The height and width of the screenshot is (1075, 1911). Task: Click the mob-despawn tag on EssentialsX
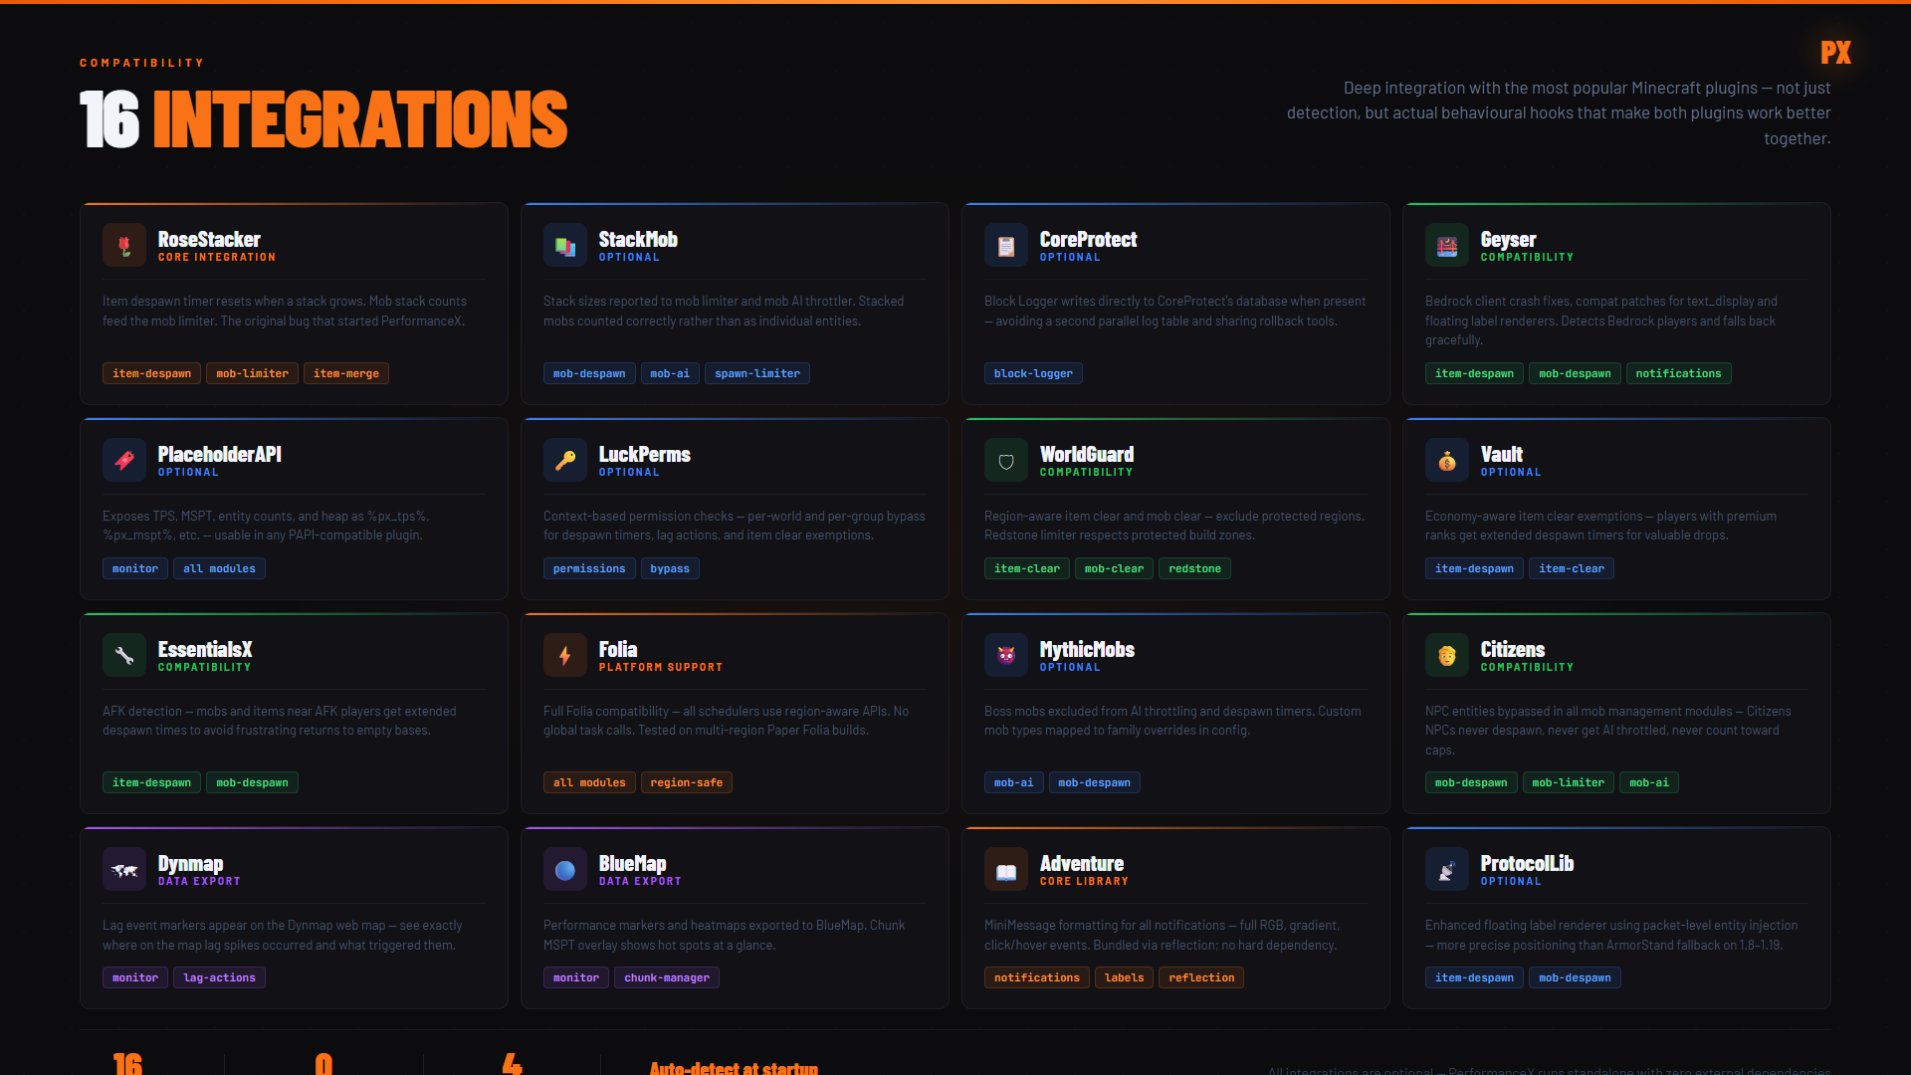252,782
